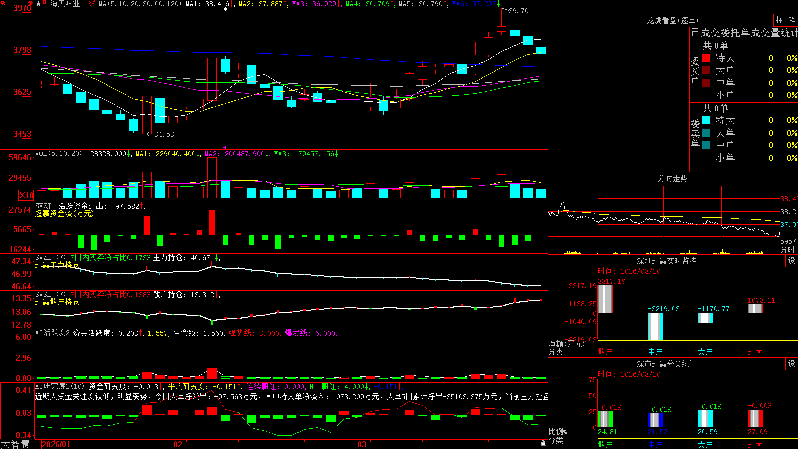Click the cyan 特大 sell-order color swatch
The width and height of the screenshot is (798, 449).
[706, 120]
